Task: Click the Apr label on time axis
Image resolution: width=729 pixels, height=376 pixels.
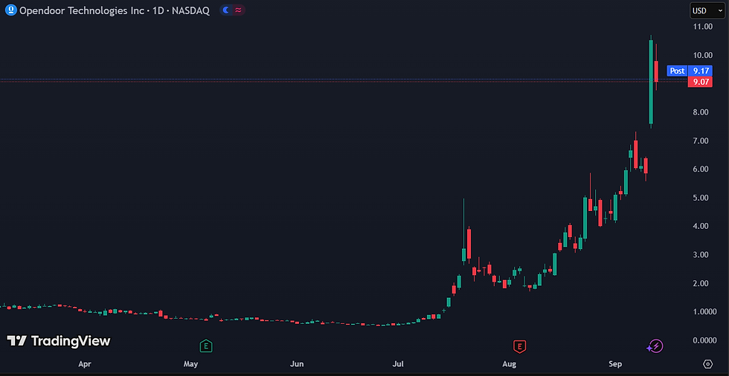Action: coord(85,363)
